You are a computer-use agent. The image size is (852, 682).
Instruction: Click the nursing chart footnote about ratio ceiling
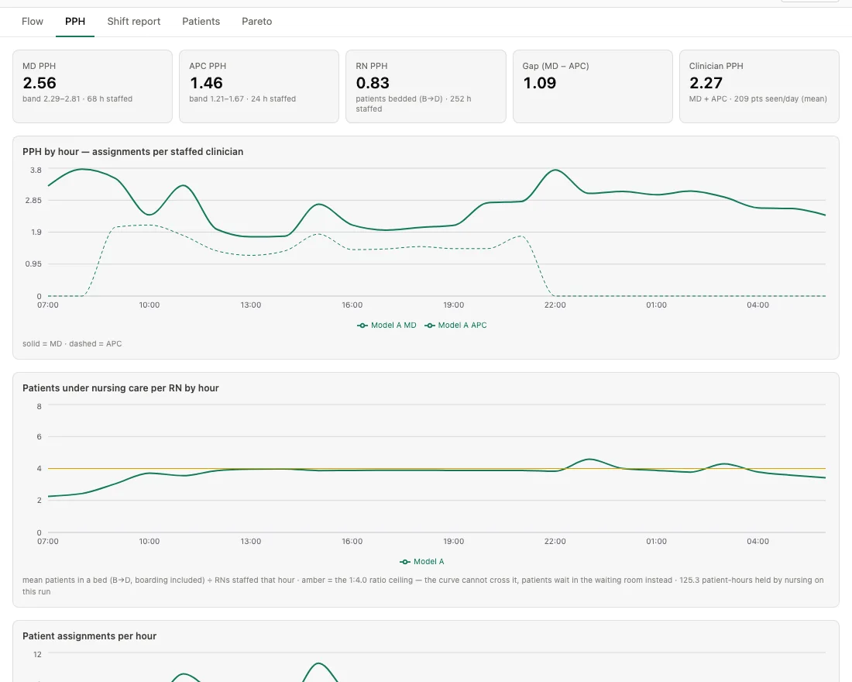[x=423, y=586]
